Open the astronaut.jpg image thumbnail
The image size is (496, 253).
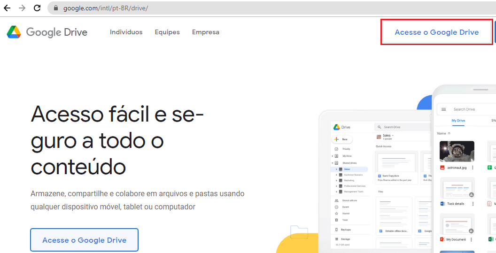coord(457,151)
